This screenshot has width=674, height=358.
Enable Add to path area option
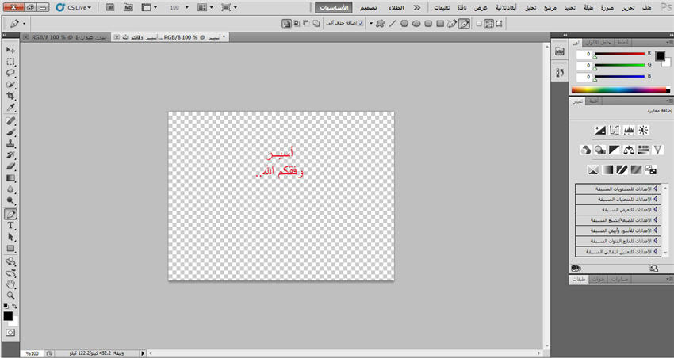point(316,24)
